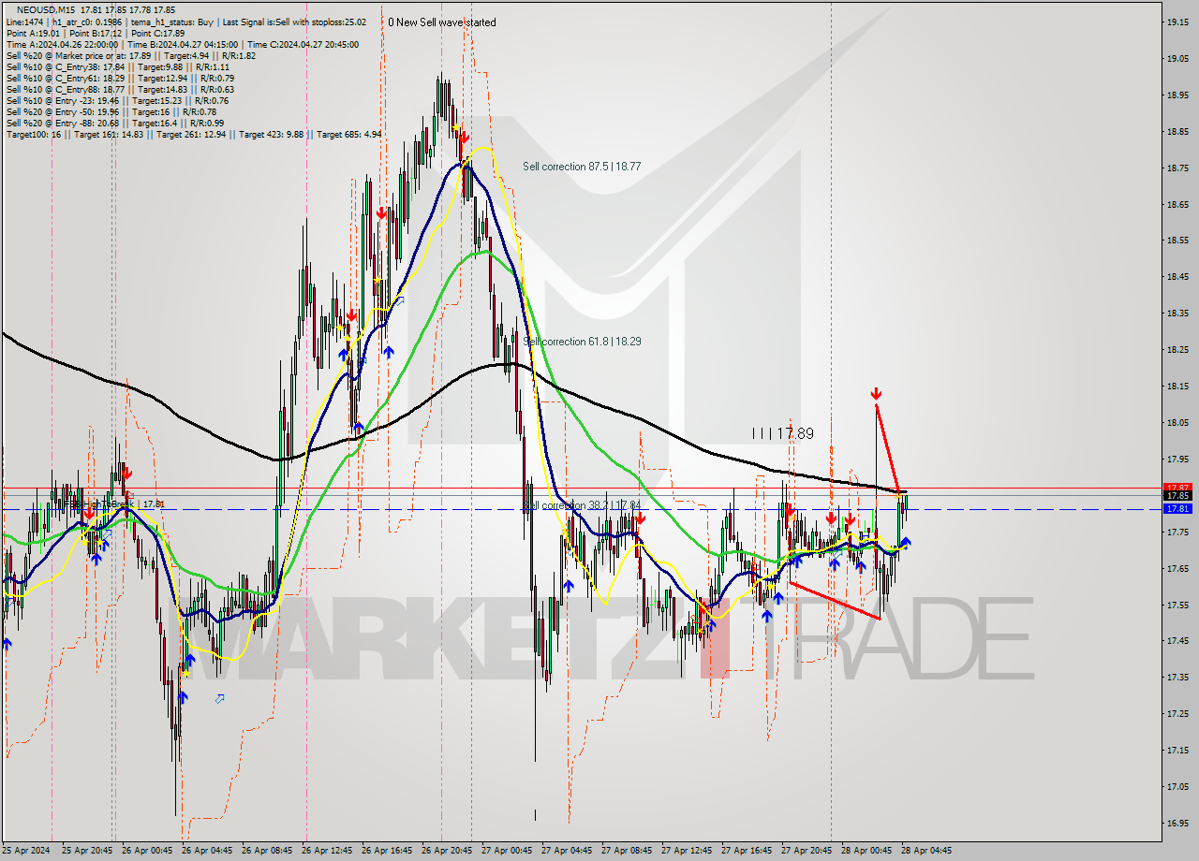Click the '25 Apr 20:45' time label
Screen dimensions: 1199x861
87,851
